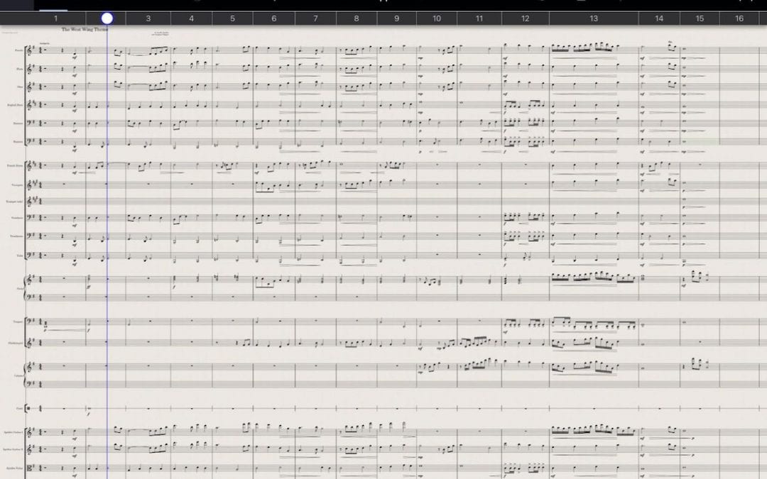Select the English Horn staff label
This screenshot has height=479, width=767.
(x=15, y=105)
